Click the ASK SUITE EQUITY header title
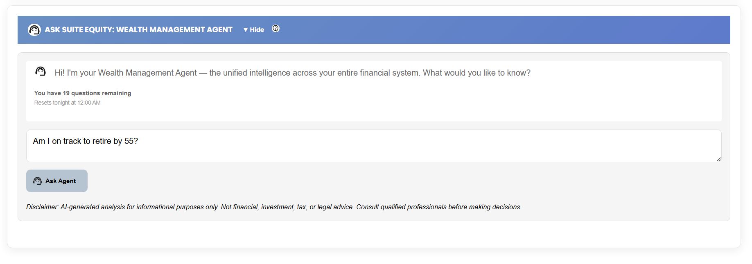752x264 pixels. coord(139,29)
